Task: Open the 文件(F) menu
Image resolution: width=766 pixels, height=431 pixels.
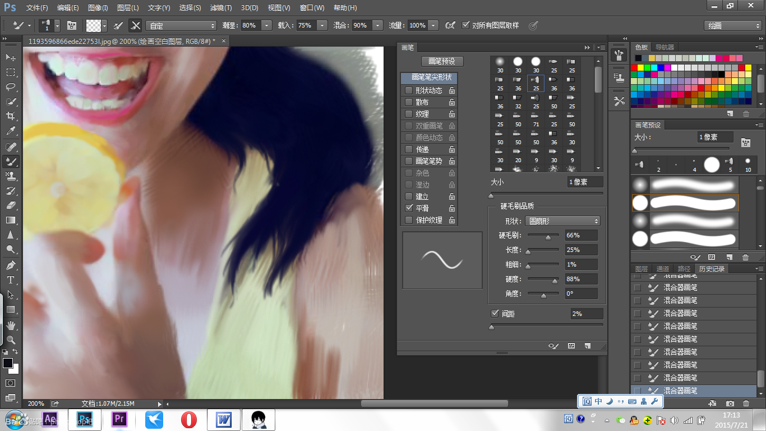Action: pyautogui.click(x=37, y=8)
